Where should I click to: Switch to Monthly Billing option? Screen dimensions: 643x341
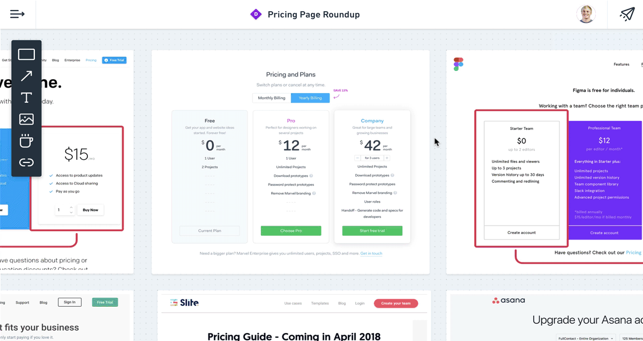272,98
